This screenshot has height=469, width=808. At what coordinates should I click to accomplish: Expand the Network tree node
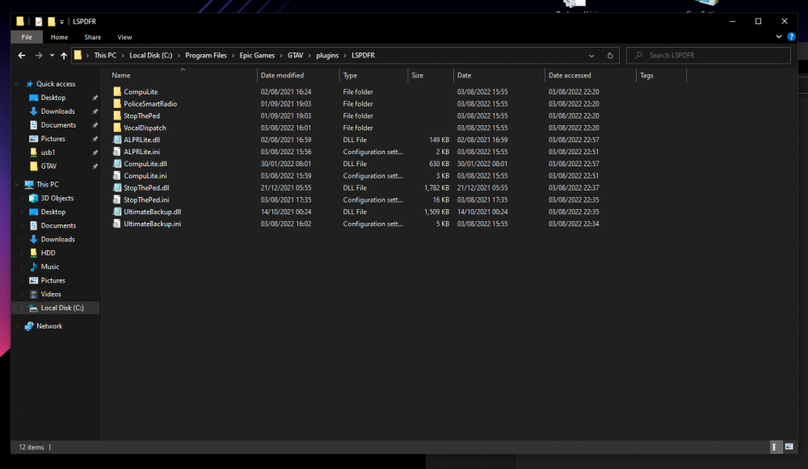[x=17, y=326]
